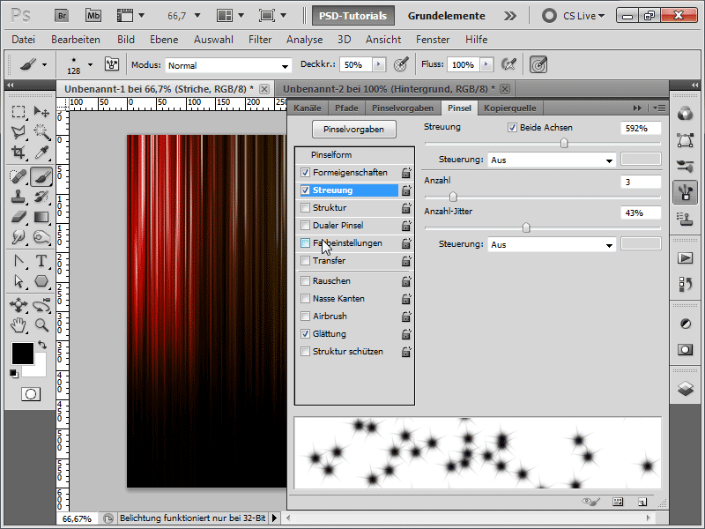Select the History Brush tool

coord(41,197)
